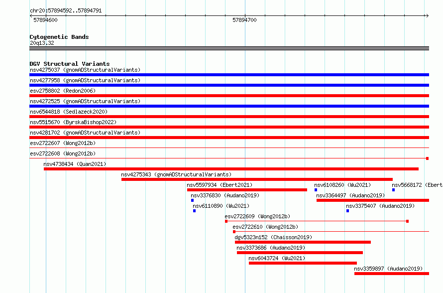This screenshot has height=293, width=443.
Task: Click the chr20:57894592..57894791 coordinate label
Action: [x=66, y=10]
